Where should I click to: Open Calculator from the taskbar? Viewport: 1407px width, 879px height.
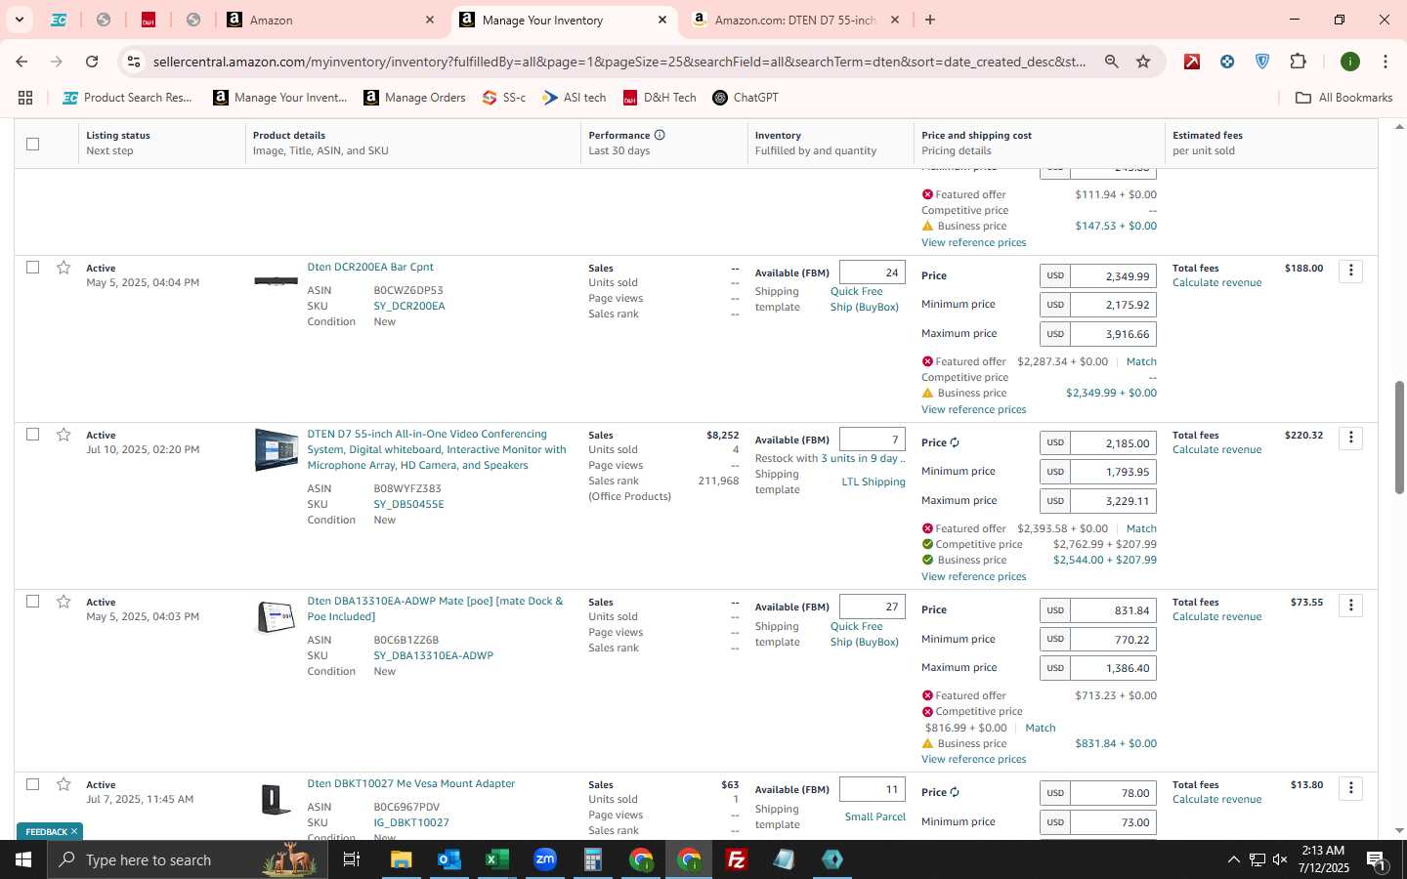click(x=592, y=859)
